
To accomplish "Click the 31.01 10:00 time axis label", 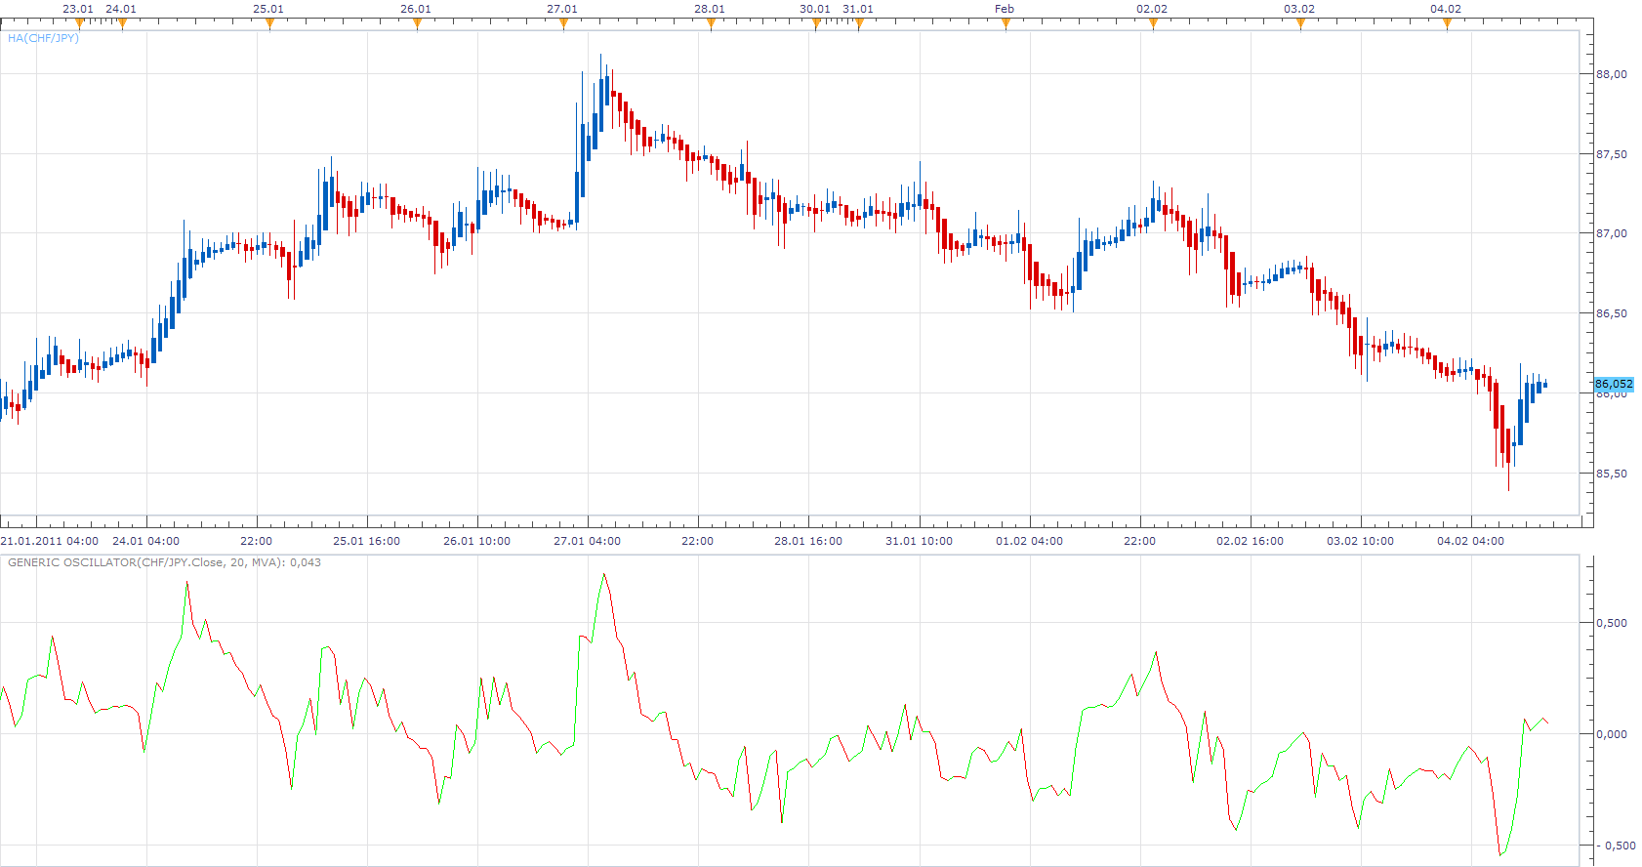I will point(920,541).
